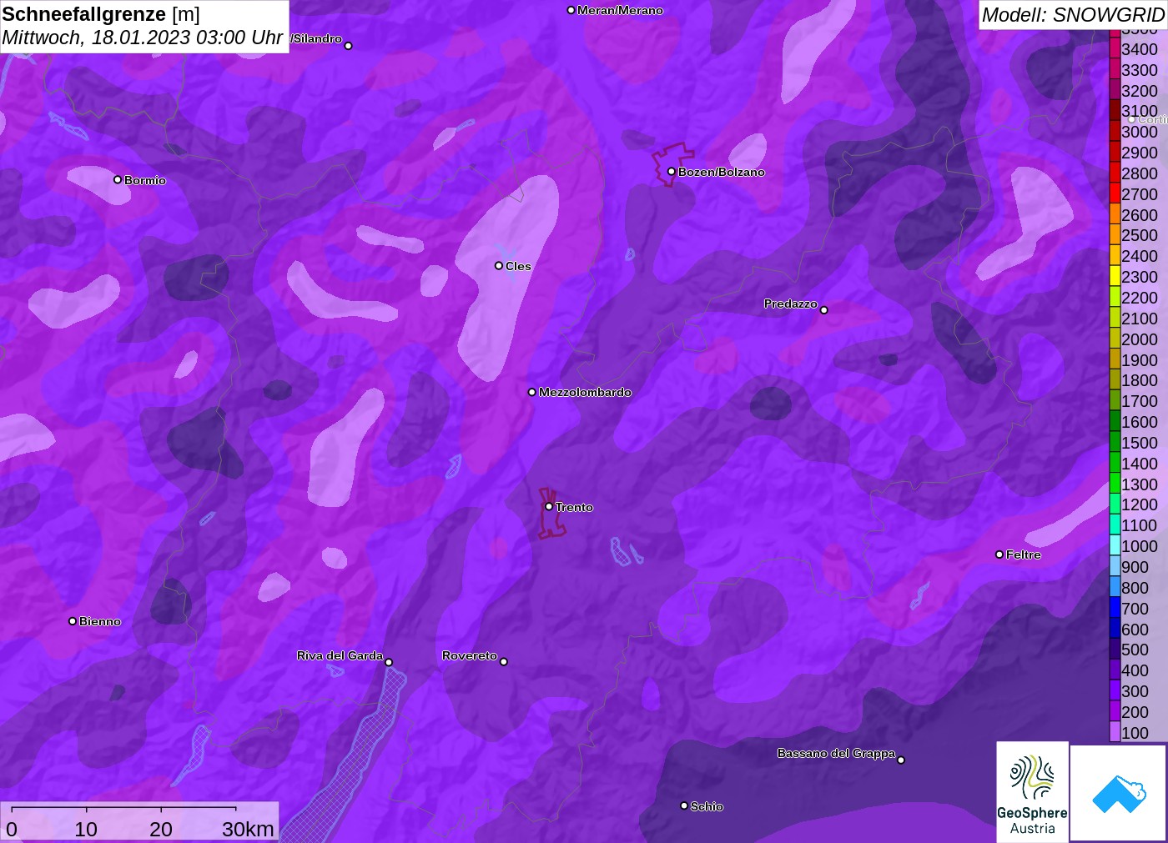Click the 'Bozen/Bolzano' label text
The image size is (1168, 843).
(x=721, y=172)
